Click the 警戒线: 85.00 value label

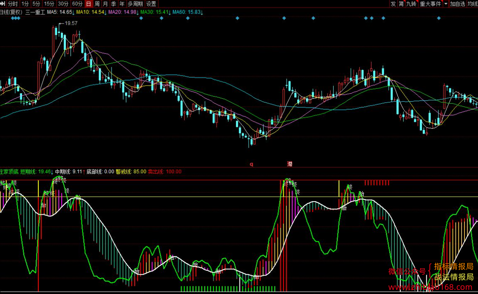point(131,172)
